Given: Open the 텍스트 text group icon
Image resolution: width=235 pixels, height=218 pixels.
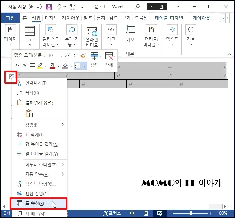Looking at the screenshot, I should pos(172,30).
